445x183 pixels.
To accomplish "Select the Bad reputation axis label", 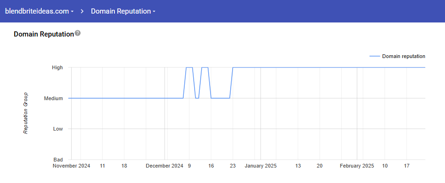I will coord(58,160).
